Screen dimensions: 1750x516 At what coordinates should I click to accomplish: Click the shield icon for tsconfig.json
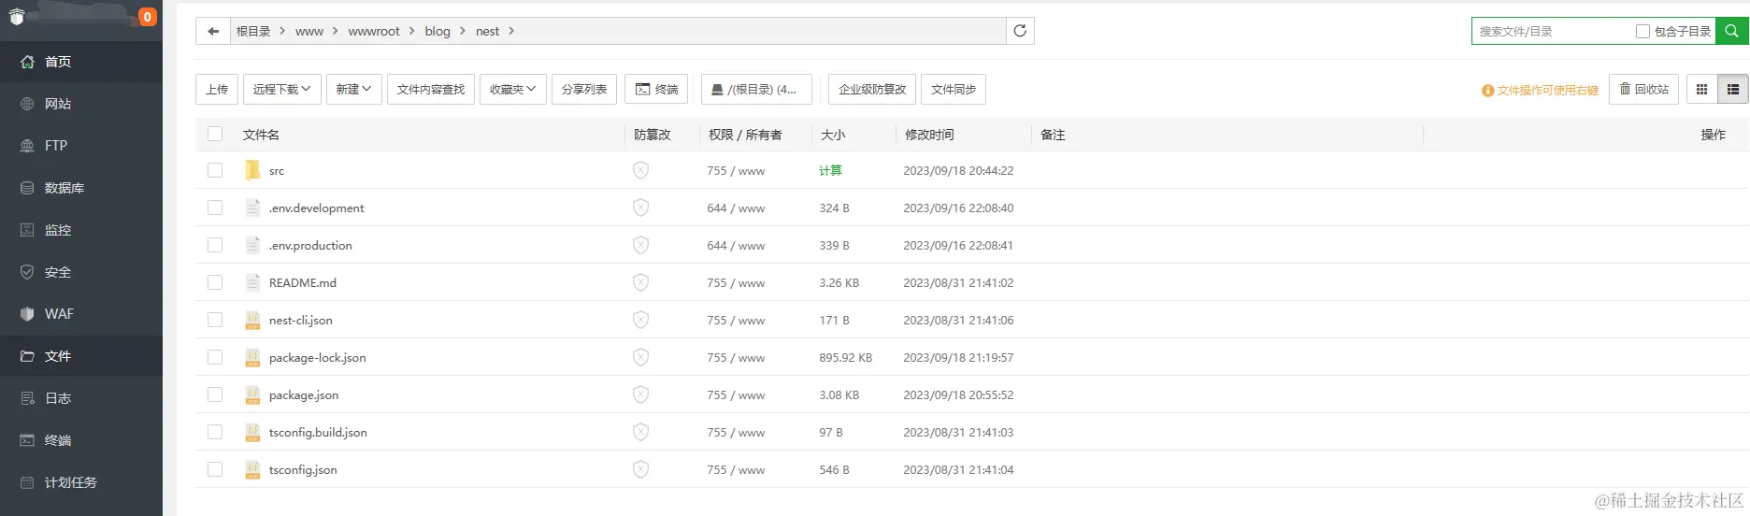pyautogui.click(x=640, y=469)
